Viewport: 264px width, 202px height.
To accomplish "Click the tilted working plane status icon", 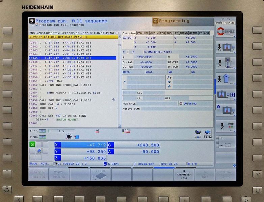I will [39, 151].
